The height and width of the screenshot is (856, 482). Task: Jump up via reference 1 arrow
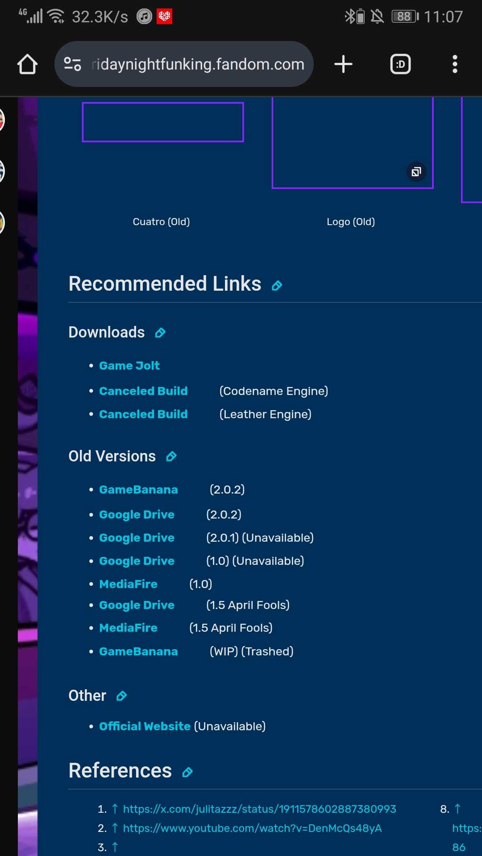click(115, 809)
